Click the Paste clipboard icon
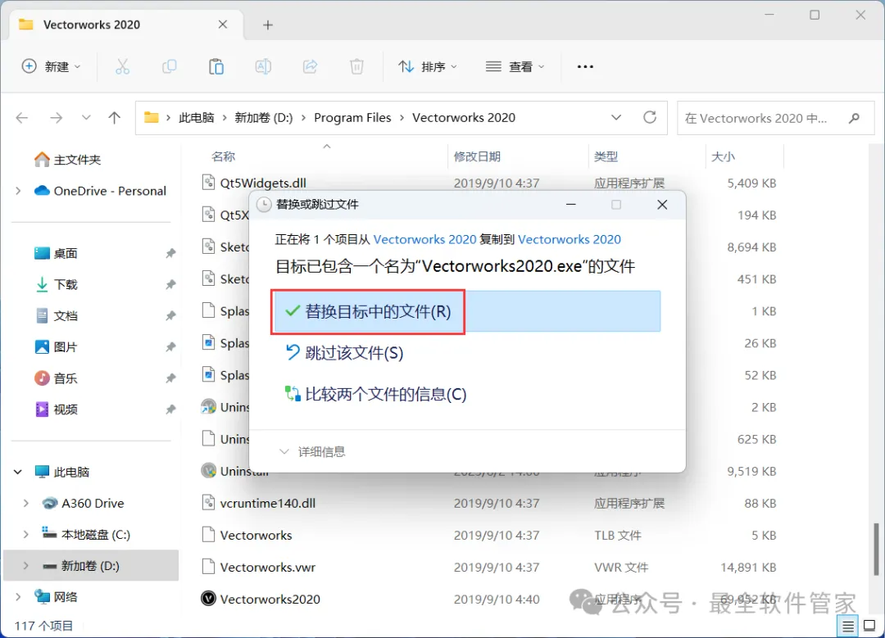 pyautogui.click(x=216, y=66)
